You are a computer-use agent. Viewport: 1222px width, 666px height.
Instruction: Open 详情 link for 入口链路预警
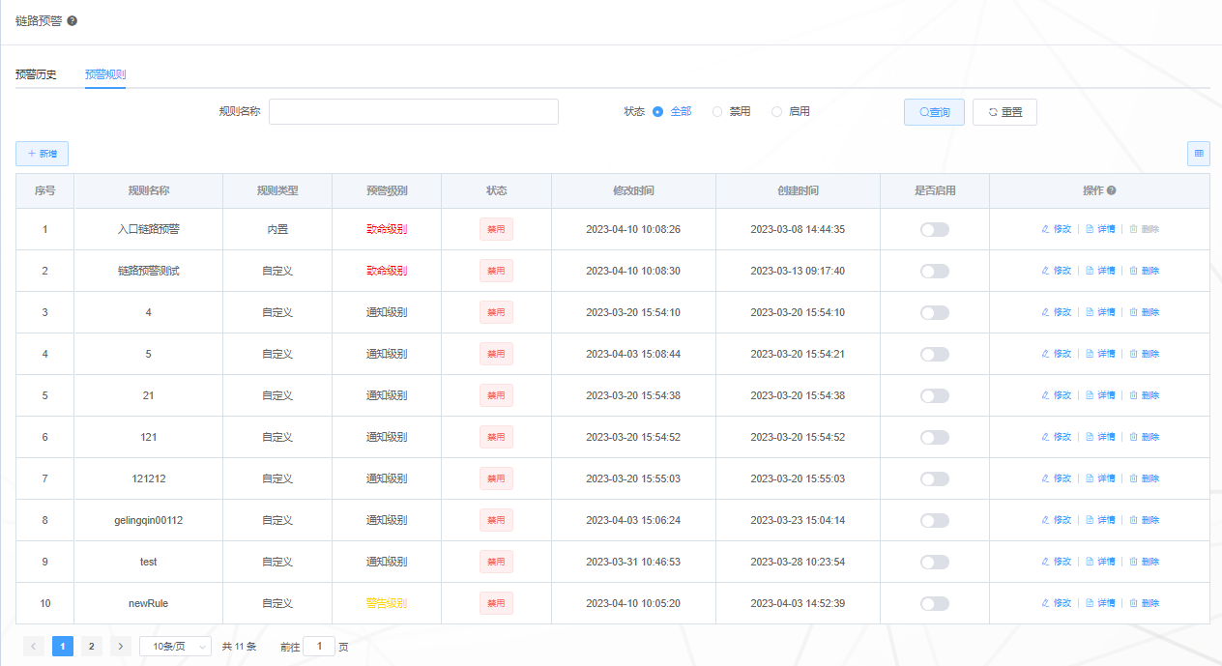1106,229
